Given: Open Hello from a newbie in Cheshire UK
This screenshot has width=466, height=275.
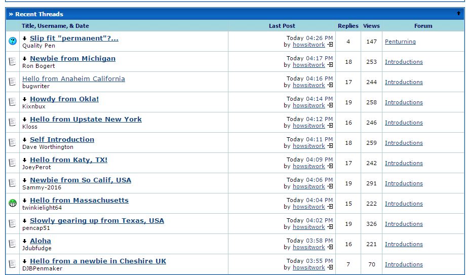Looking at the screenshot, I should coord(98,261).
